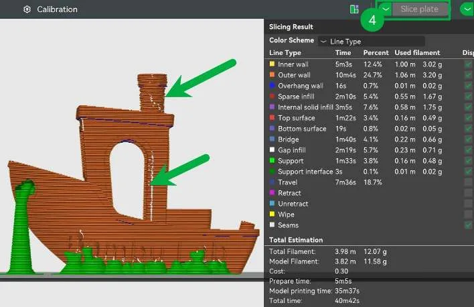Select the Support interface row label
Viewport: 474px width, 307px height.
(305, 172)
